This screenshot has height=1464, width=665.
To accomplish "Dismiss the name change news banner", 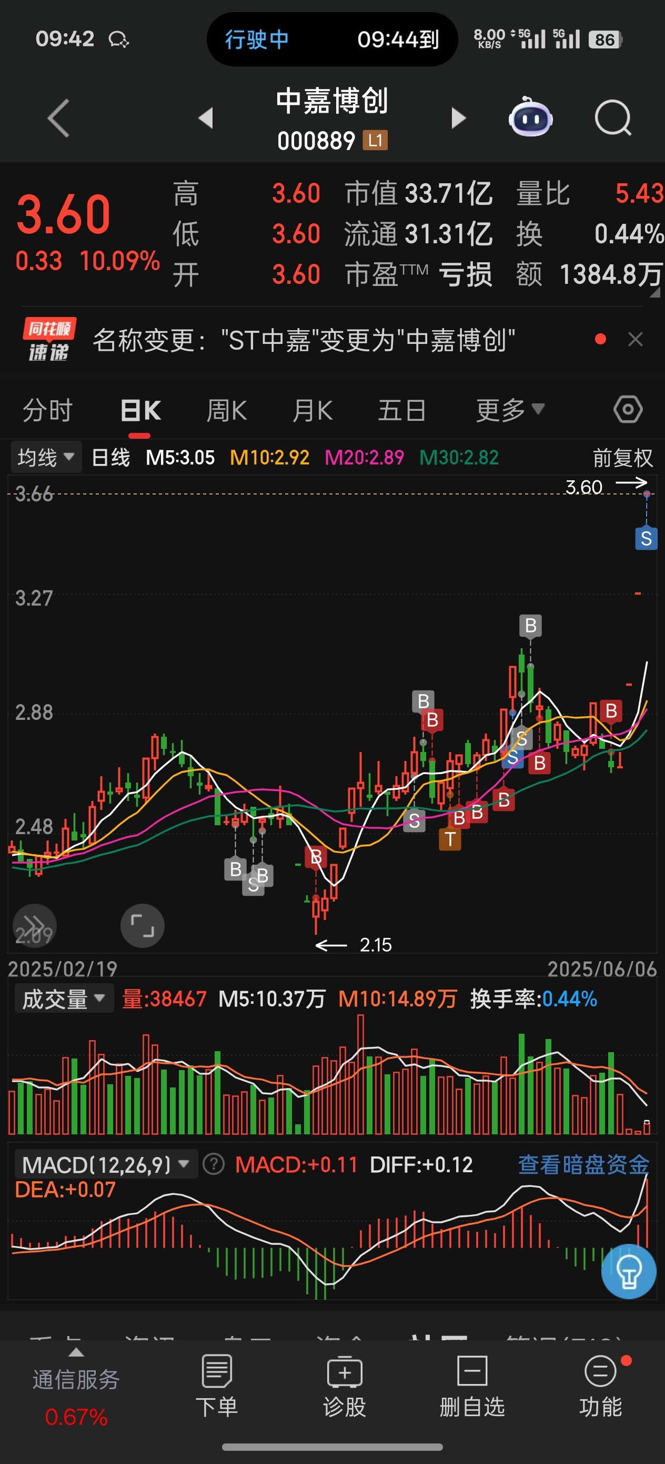I will (x=636, y=339).
